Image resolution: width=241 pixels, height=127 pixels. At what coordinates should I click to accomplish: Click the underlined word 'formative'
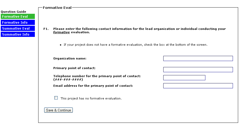[x=61, y=32]
